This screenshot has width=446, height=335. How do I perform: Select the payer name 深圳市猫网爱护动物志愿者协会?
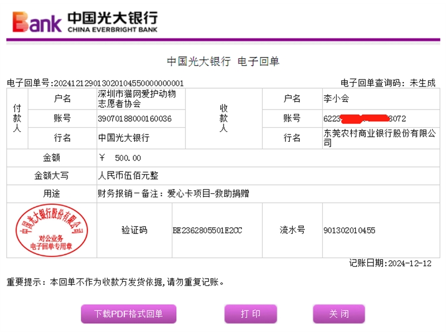137,99
